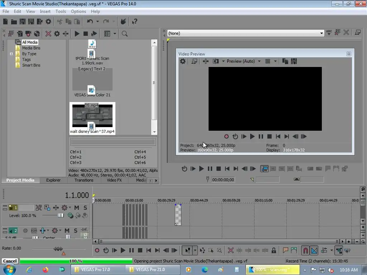Cancel the project loading
This screenshot has width=367, height=275.
click(x=10, y=261)
